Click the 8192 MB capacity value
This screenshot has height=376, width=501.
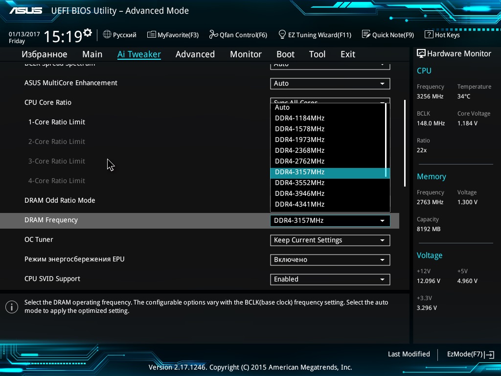(x=429, y=229)
